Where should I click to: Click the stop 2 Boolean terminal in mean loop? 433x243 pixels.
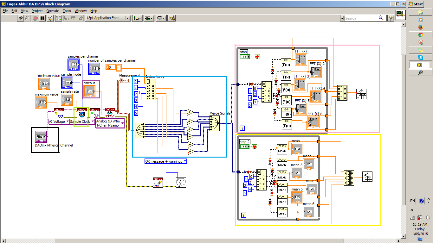point(244,147)
